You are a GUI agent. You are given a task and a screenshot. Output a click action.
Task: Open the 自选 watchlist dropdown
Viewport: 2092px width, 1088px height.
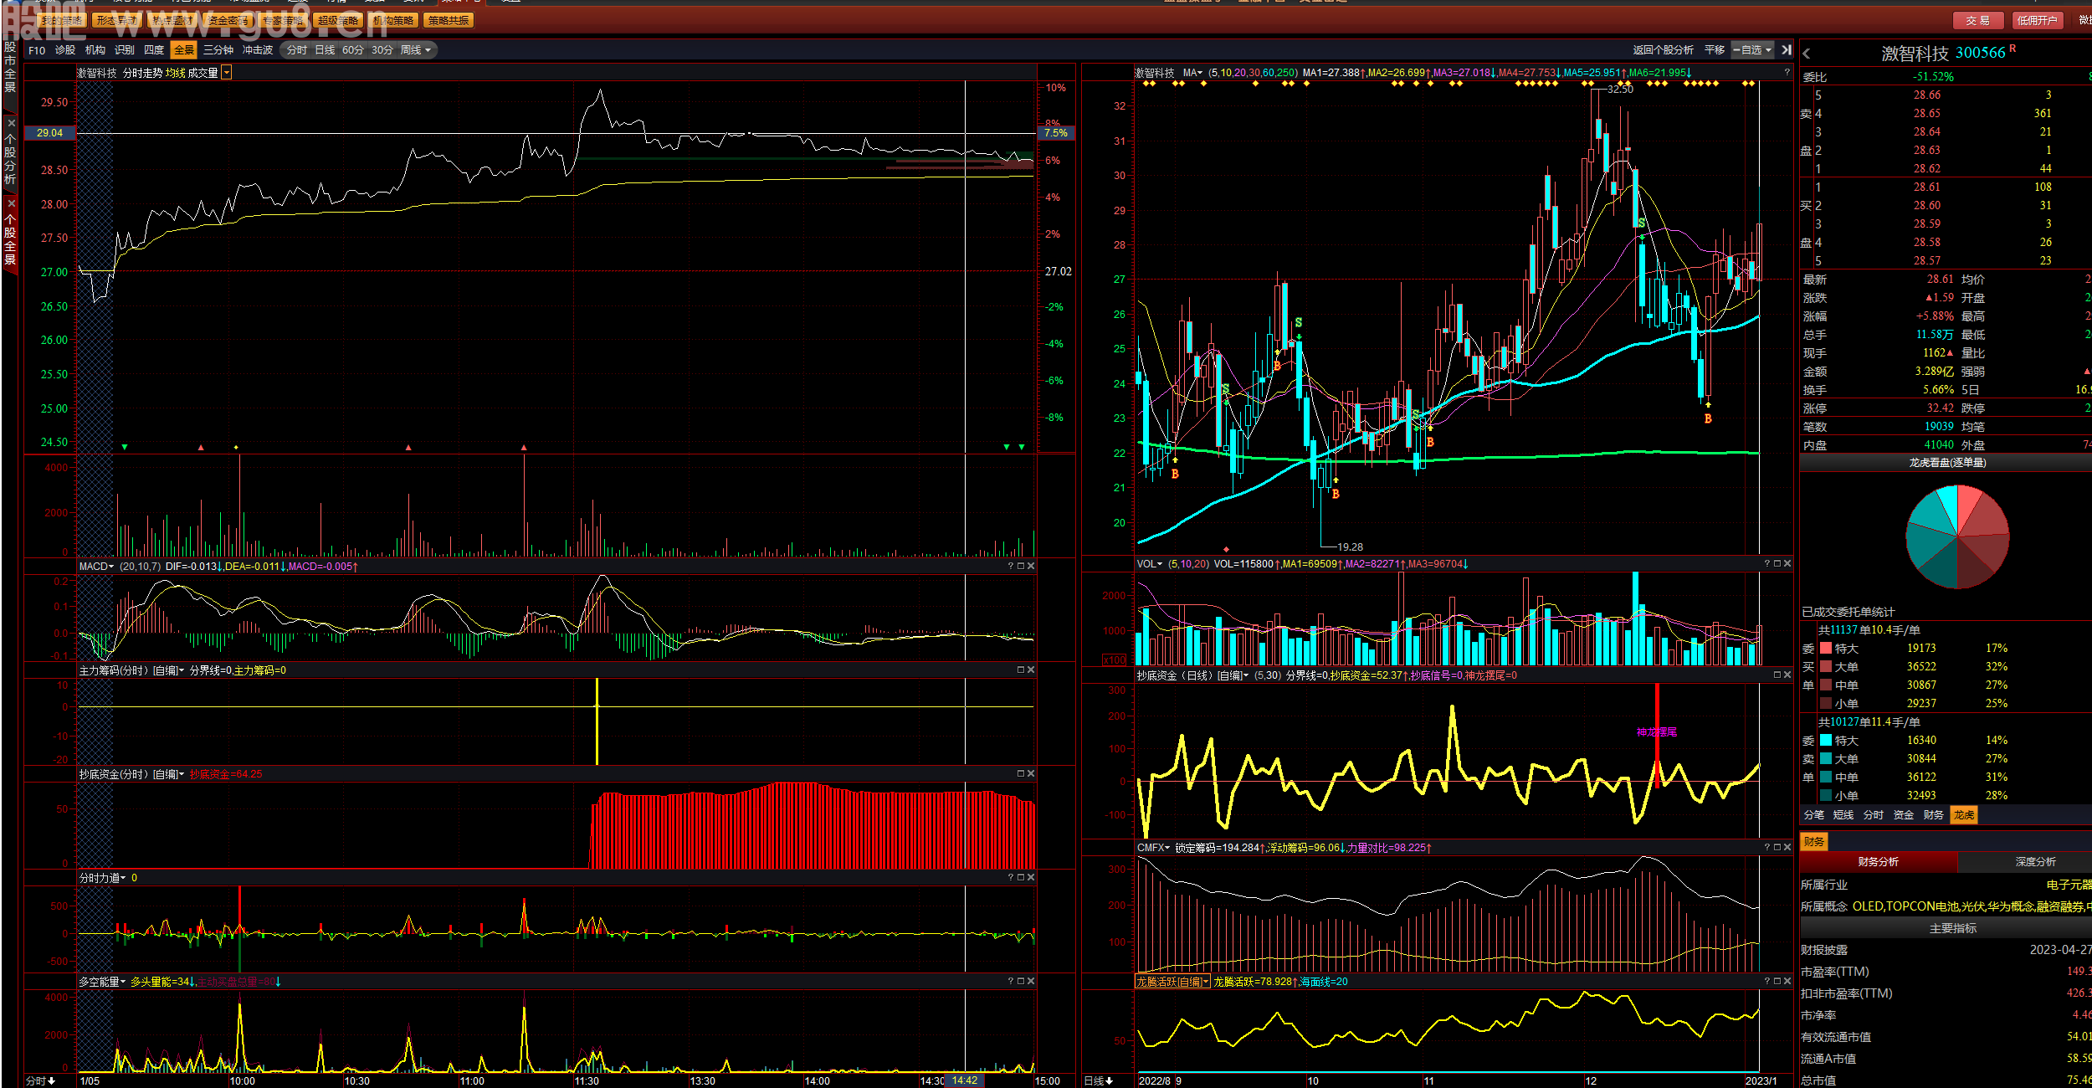(x=1752, y=50)
